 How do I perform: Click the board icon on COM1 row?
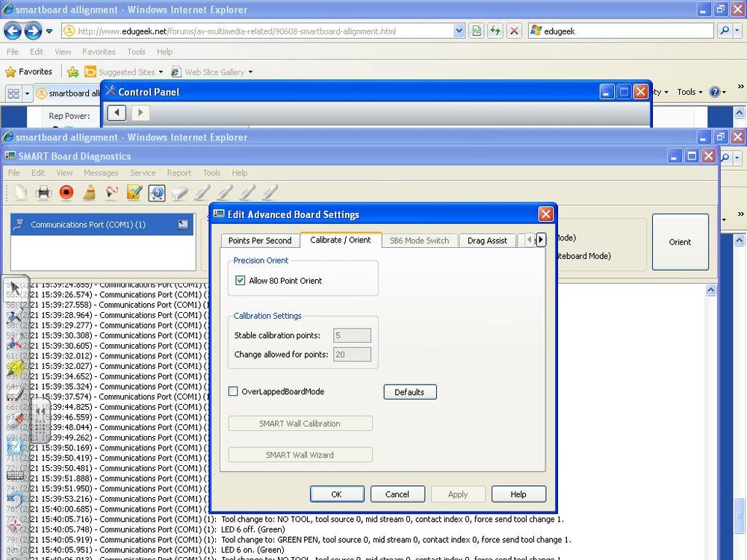point(183,224)
